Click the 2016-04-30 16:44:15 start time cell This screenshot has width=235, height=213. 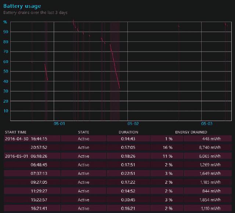click(x=26, y=139)
